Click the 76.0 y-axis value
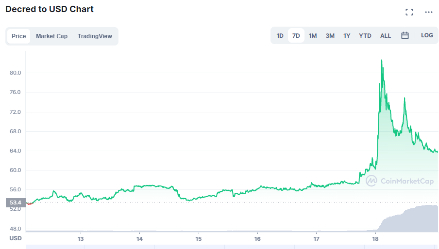Screen dimensions: 439x249 point(16,92)
